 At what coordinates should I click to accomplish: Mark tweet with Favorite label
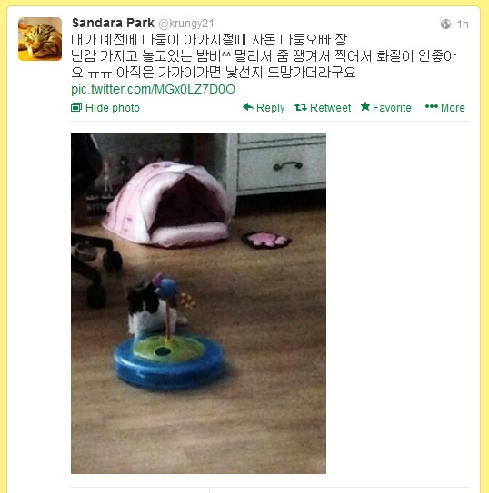click(x=392, y=108)
